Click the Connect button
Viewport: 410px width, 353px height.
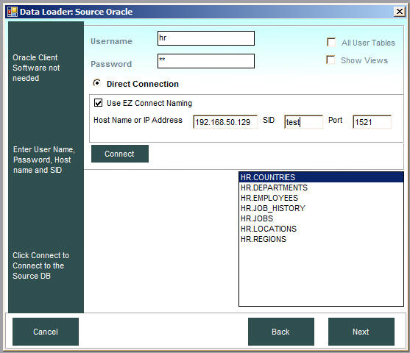point(120,154)
